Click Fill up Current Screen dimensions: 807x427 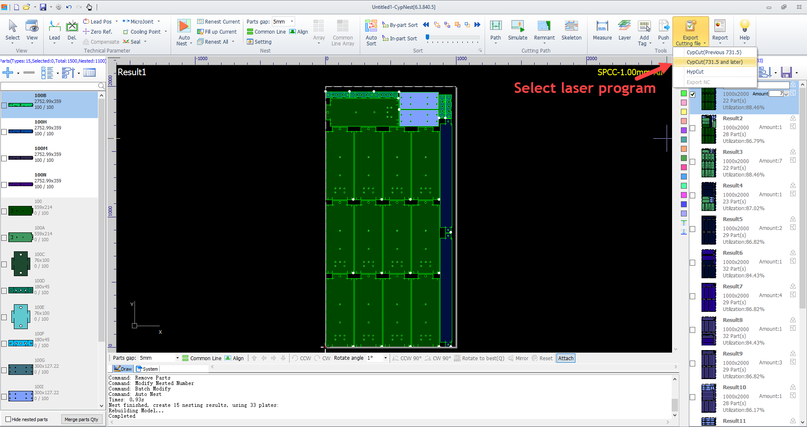click(217, 32)
